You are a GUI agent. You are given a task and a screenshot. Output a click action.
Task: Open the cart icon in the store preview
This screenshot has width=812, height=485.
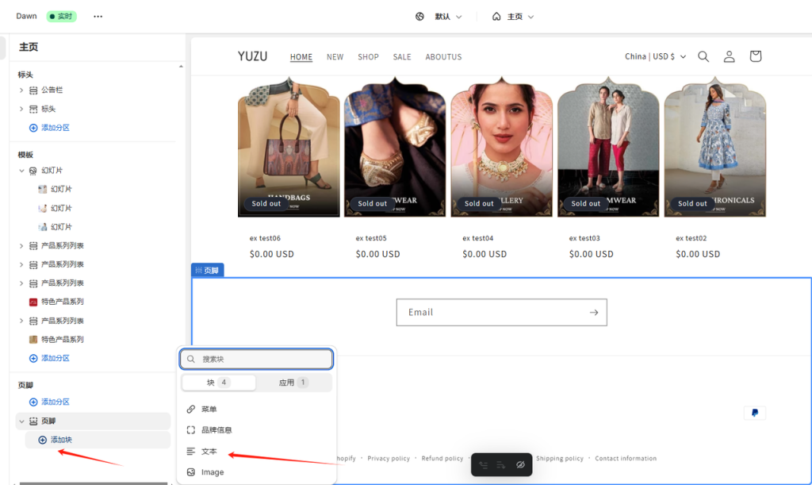pos(755,56)
